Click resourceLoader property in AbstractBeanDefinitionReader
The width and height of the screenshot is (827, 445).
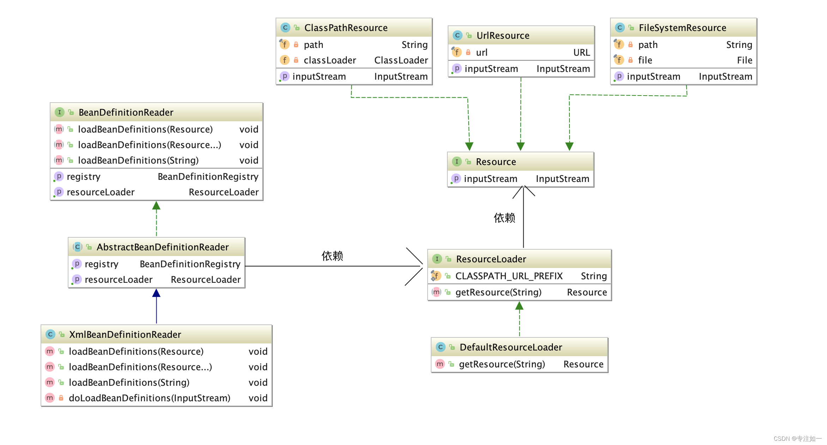point(119,279)
